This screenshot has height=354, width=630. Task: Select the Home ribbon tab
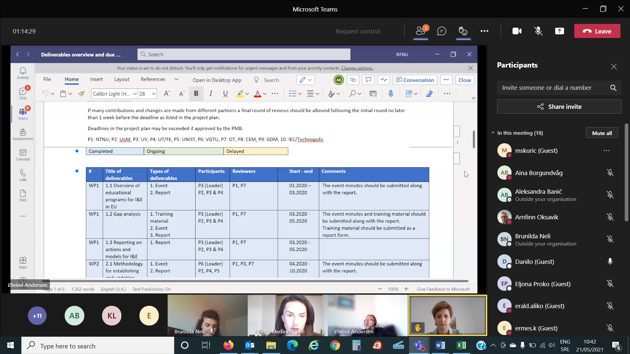tap(72, 79)
